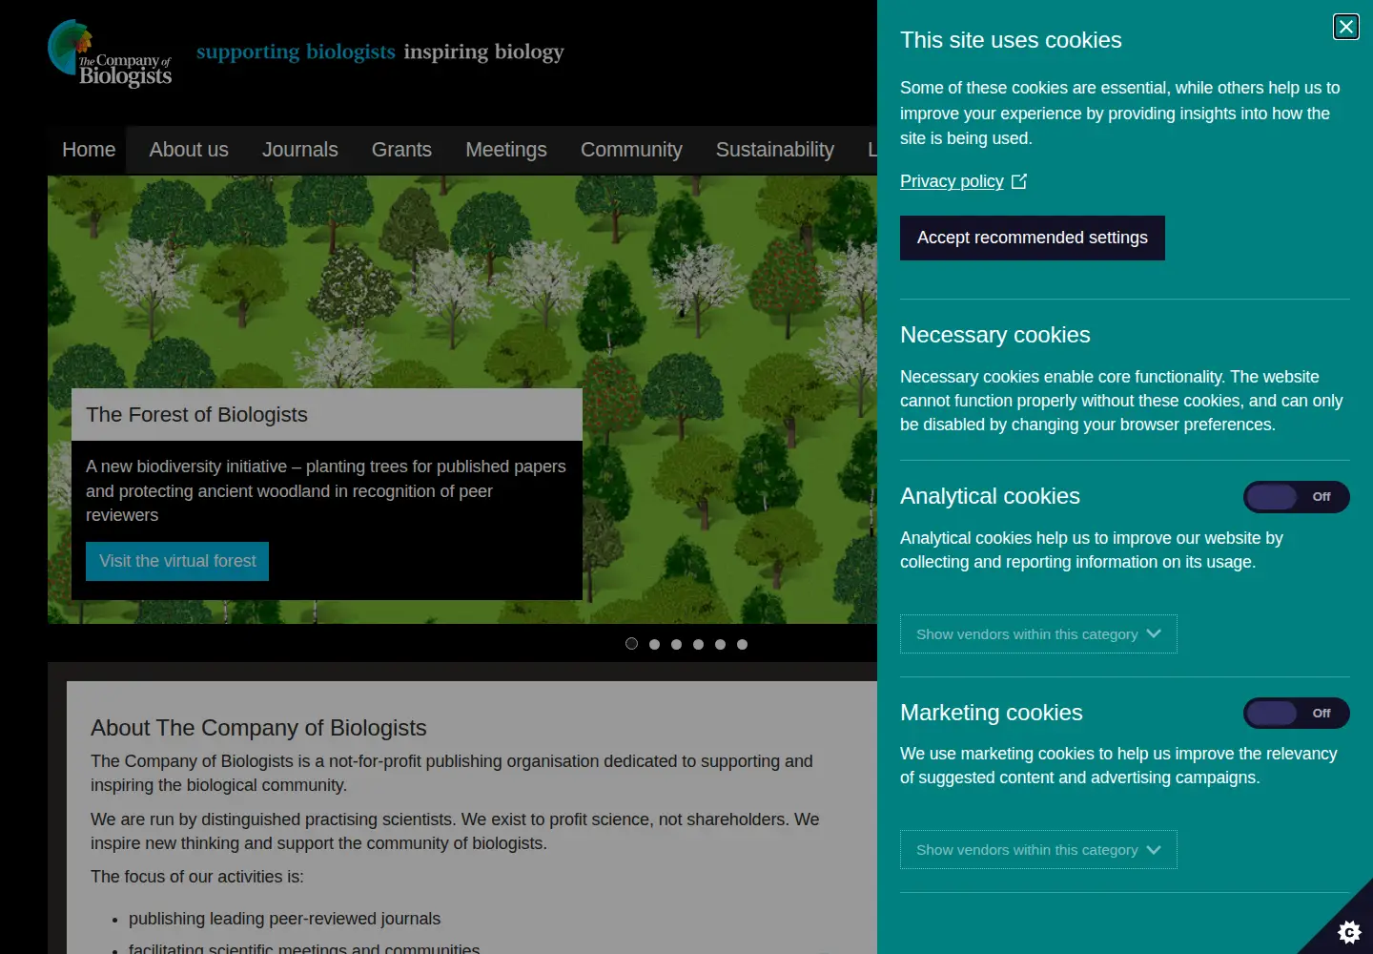This screenshot has width=1373, height=954.
Task: Click the 'supporting biologists inspiring biology' tagline
Action: point(380,52)
